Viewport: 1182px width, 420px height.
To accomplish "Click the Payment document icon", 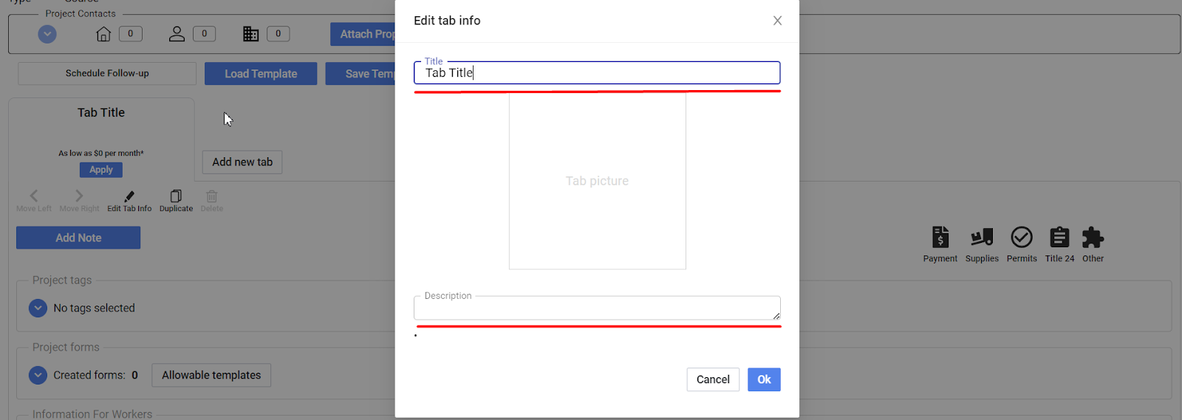I will click(940, 237).
